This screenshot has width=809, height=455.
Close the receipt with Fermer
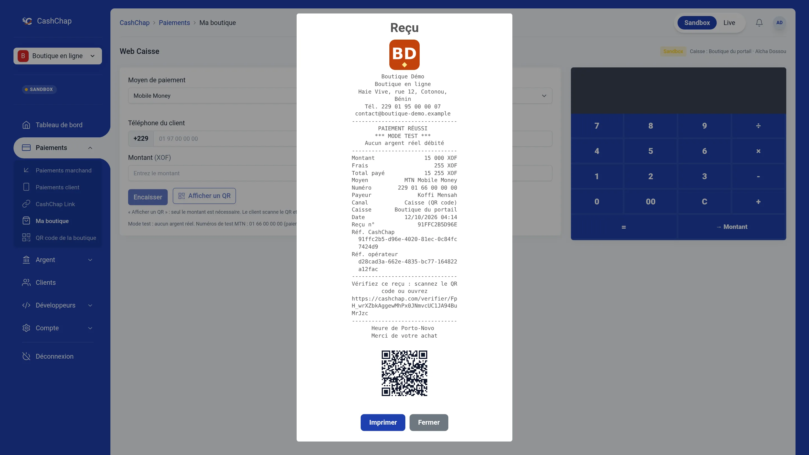tap(429, 422)
